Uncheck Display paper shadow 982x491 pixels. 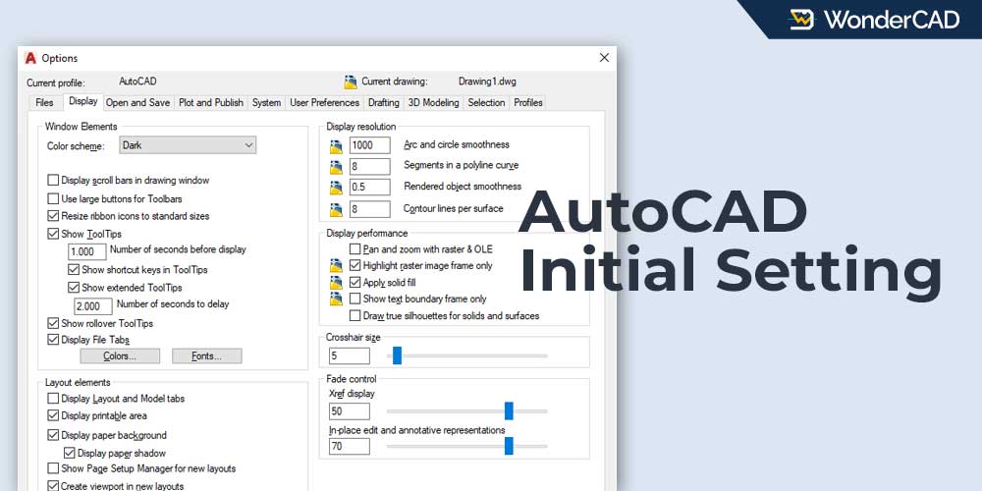pos(70,453)
